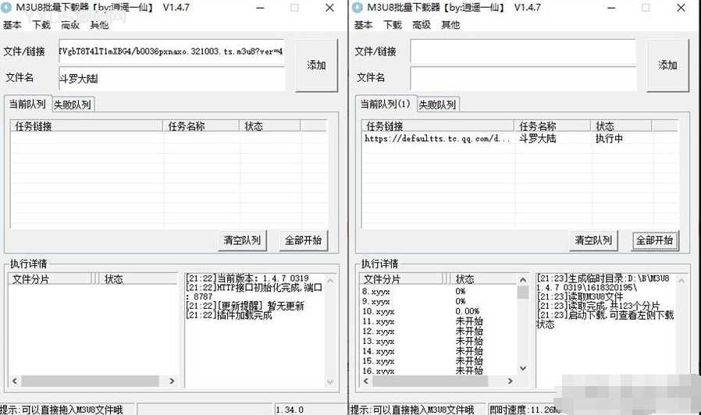Screen dimensions: 701x415
Task: Click 清空队列 button in right window
Action: [593, 240]
